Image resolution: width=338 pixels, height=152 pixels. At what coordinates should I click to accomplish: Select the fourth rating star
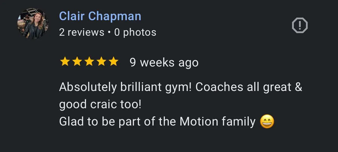(x=101, y=62)
